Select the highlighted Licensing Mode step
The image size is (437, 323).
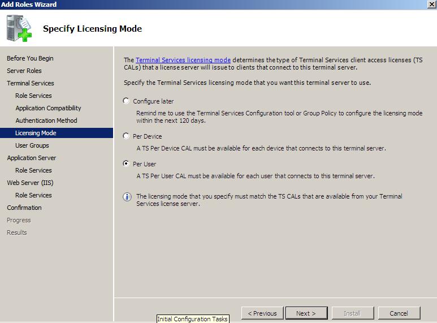tap(57, 133)
